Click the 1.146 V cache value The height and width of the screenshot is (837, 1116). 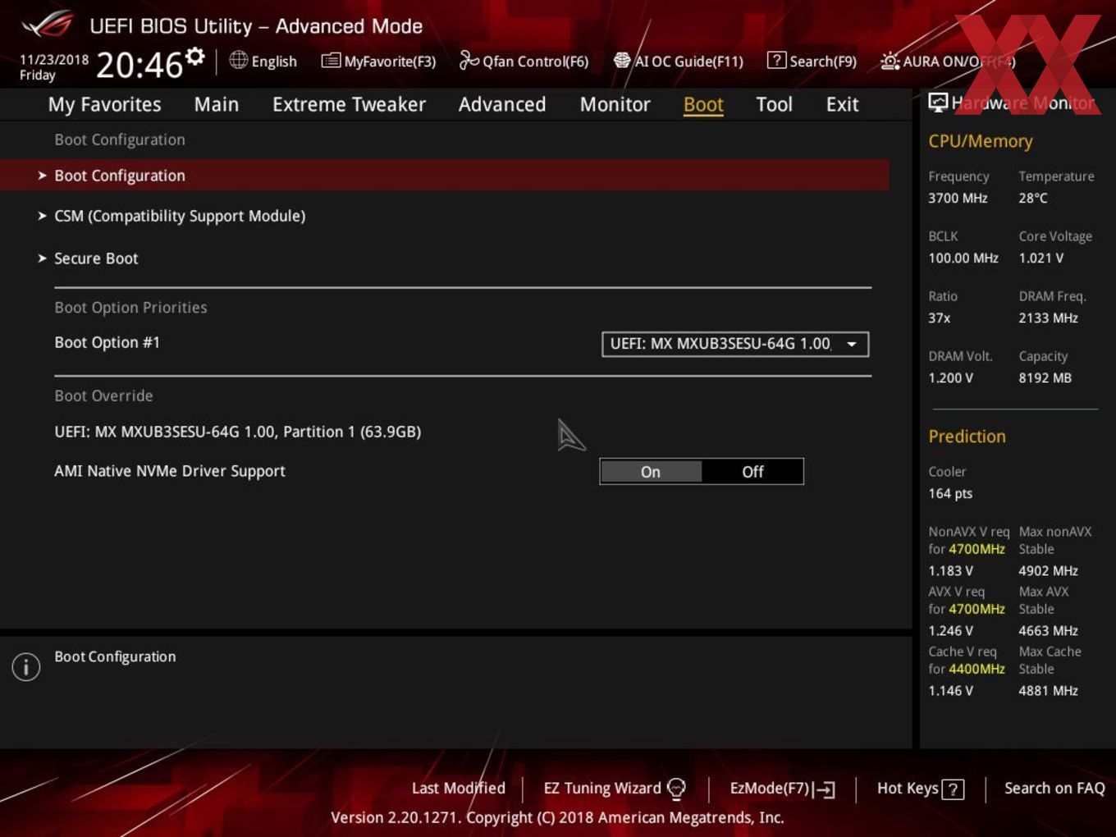951,690
